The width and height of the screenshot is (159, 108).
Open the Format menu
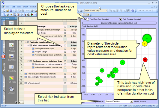pos(33,7)
